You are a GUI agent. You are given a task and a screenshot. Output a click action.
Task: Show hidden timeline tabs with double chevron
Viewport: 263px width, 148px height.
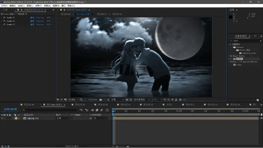[x=261, y=105]
